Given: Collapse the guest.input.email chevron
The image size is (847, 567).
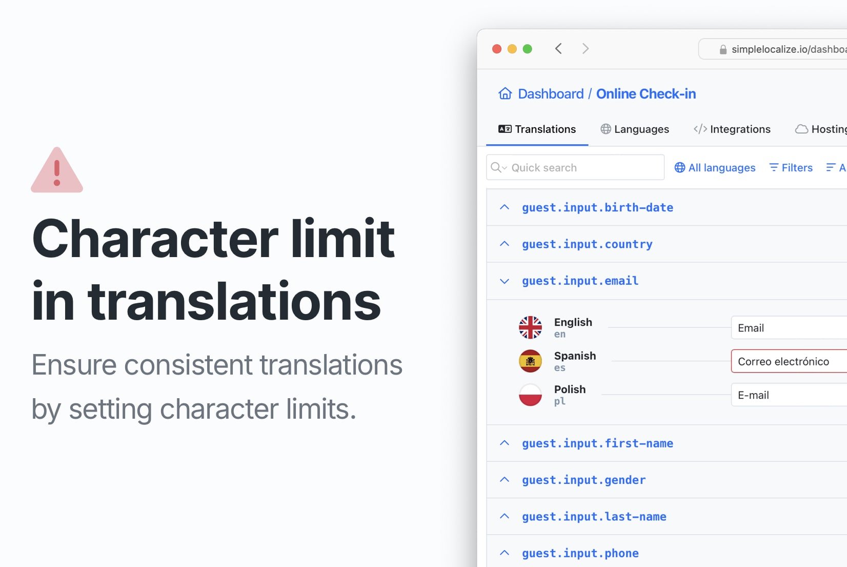Looking at the screenshot, I should [505, 281].
